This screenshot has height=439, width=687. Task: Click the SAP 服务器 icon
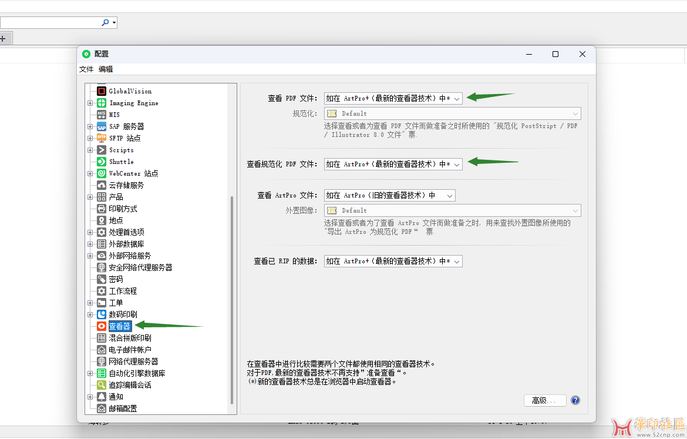pos(102,126)
